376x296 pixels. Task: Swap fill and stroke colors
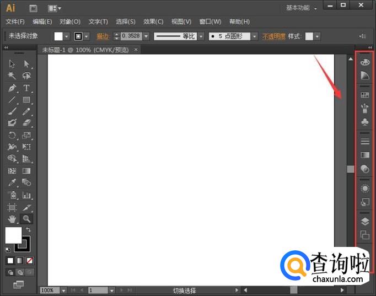point(29,229)
